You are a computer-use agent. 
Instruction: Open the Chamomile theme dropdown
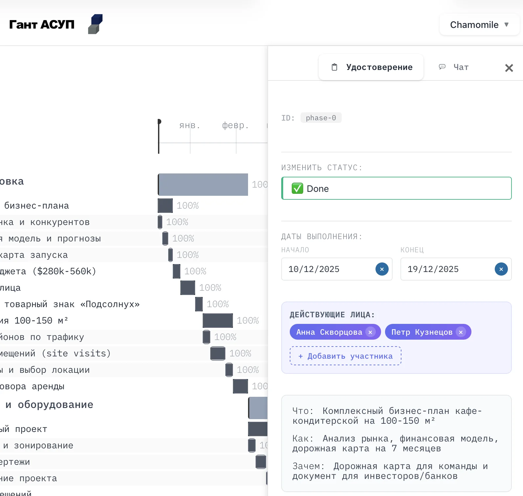(479, 25)
